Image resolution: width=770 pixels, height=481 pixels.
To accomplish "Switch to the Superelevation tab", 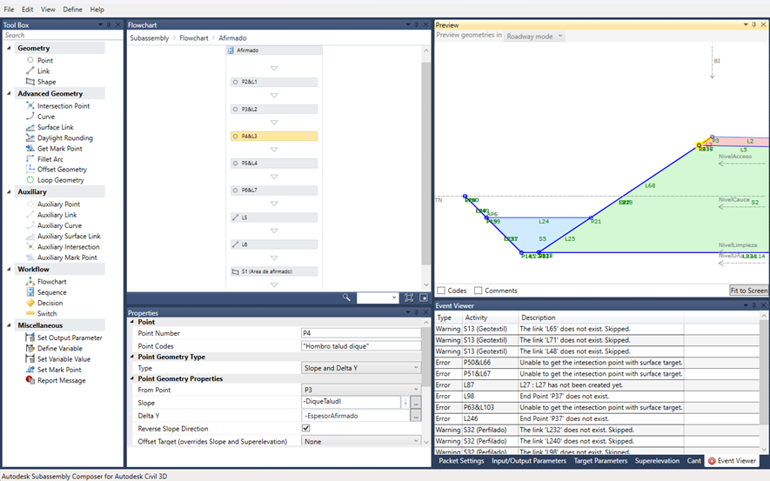I will click(657, 461).
